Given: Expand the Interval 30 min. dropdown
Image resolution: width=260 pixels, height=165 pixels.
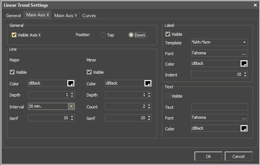Looking at the screenshot, I should pyautogui.click(x=71, y=107).
